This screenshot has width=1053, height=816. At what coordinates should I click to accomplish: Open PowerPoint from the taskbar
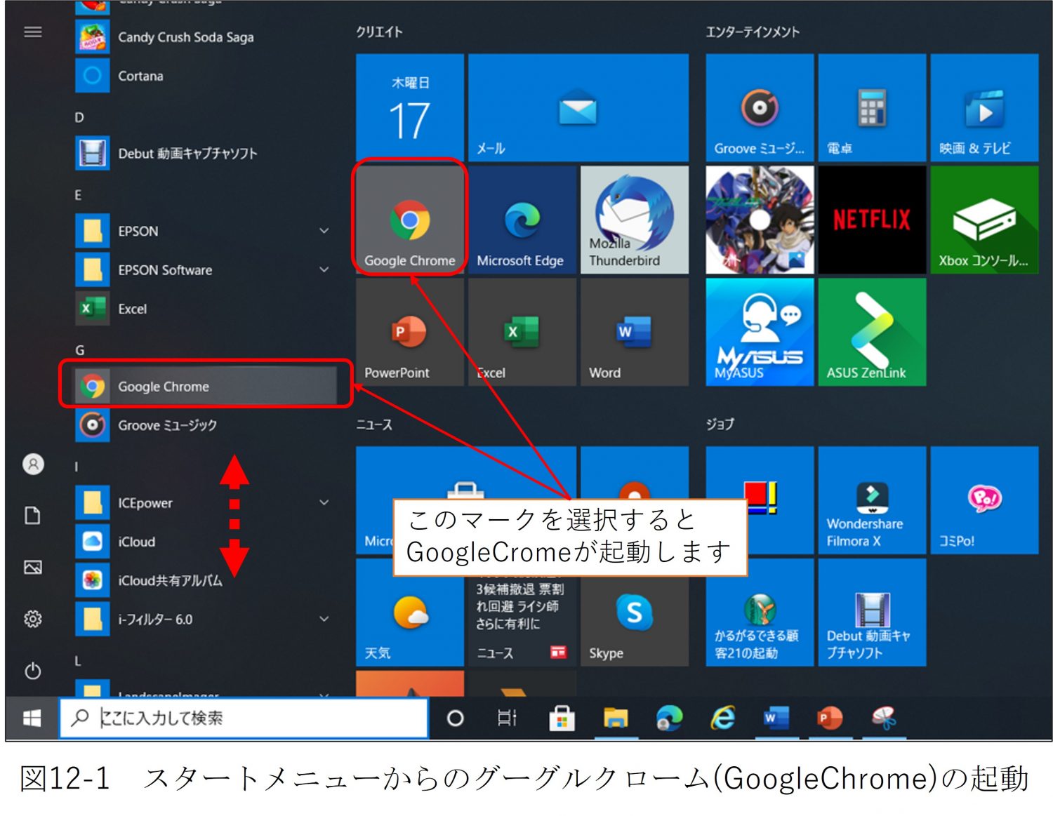tap(830, 718)
